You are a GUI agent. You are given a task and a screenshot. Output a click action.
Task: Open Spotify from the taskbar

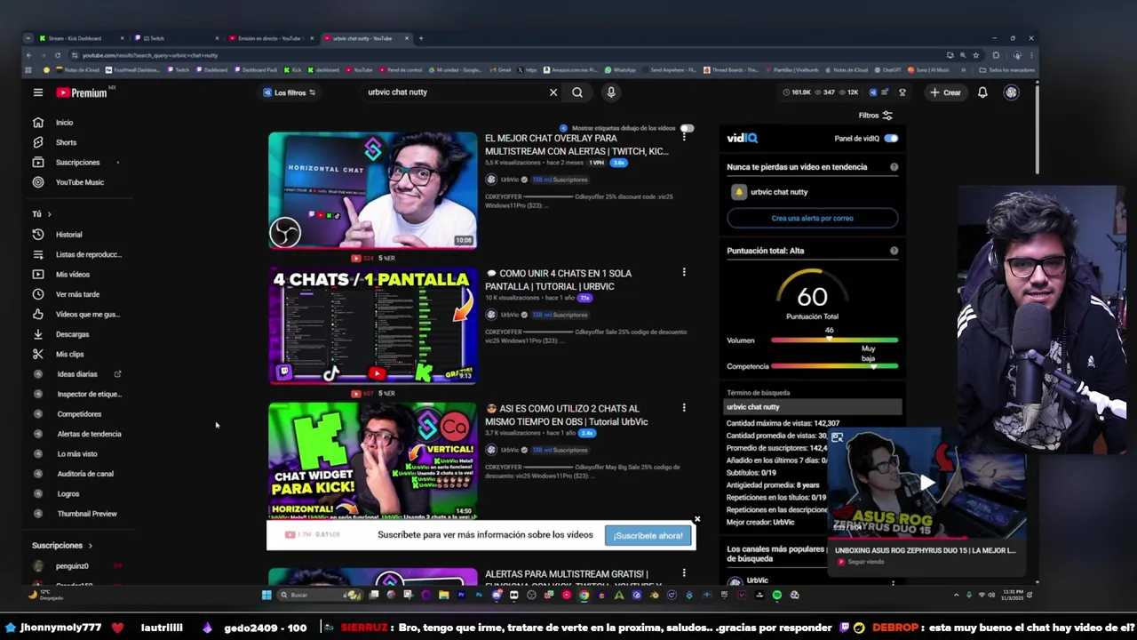[x=777, y=595]
